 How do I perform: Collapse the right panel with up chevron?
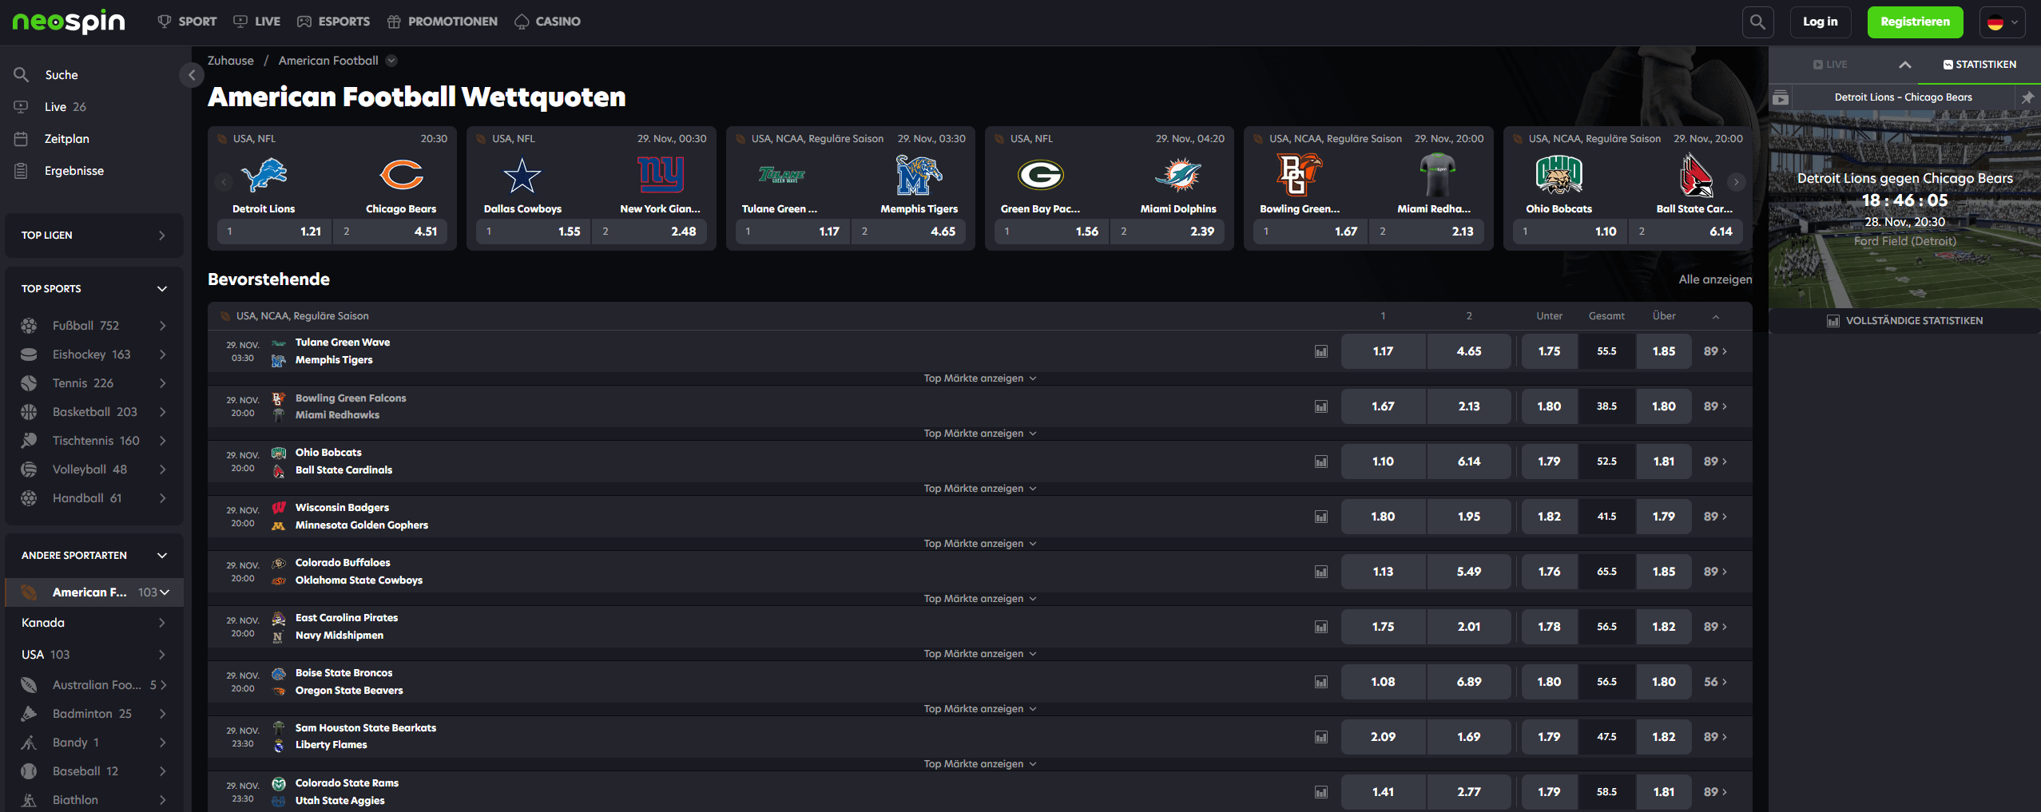point(1905,65)
